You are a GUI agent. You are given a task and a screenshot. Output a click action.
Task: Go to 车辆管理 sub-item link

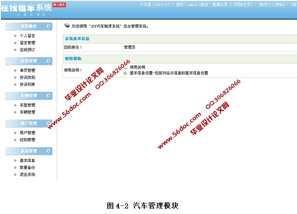(x=27, y=112)
